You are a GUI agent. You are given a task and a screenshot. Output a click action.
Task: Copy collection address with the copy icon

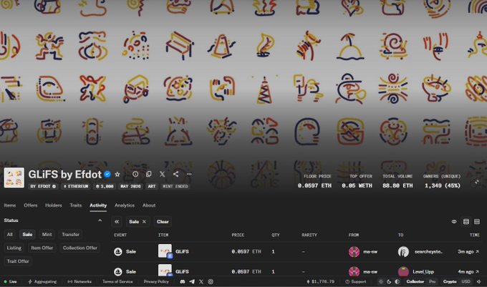click(149, 174)
